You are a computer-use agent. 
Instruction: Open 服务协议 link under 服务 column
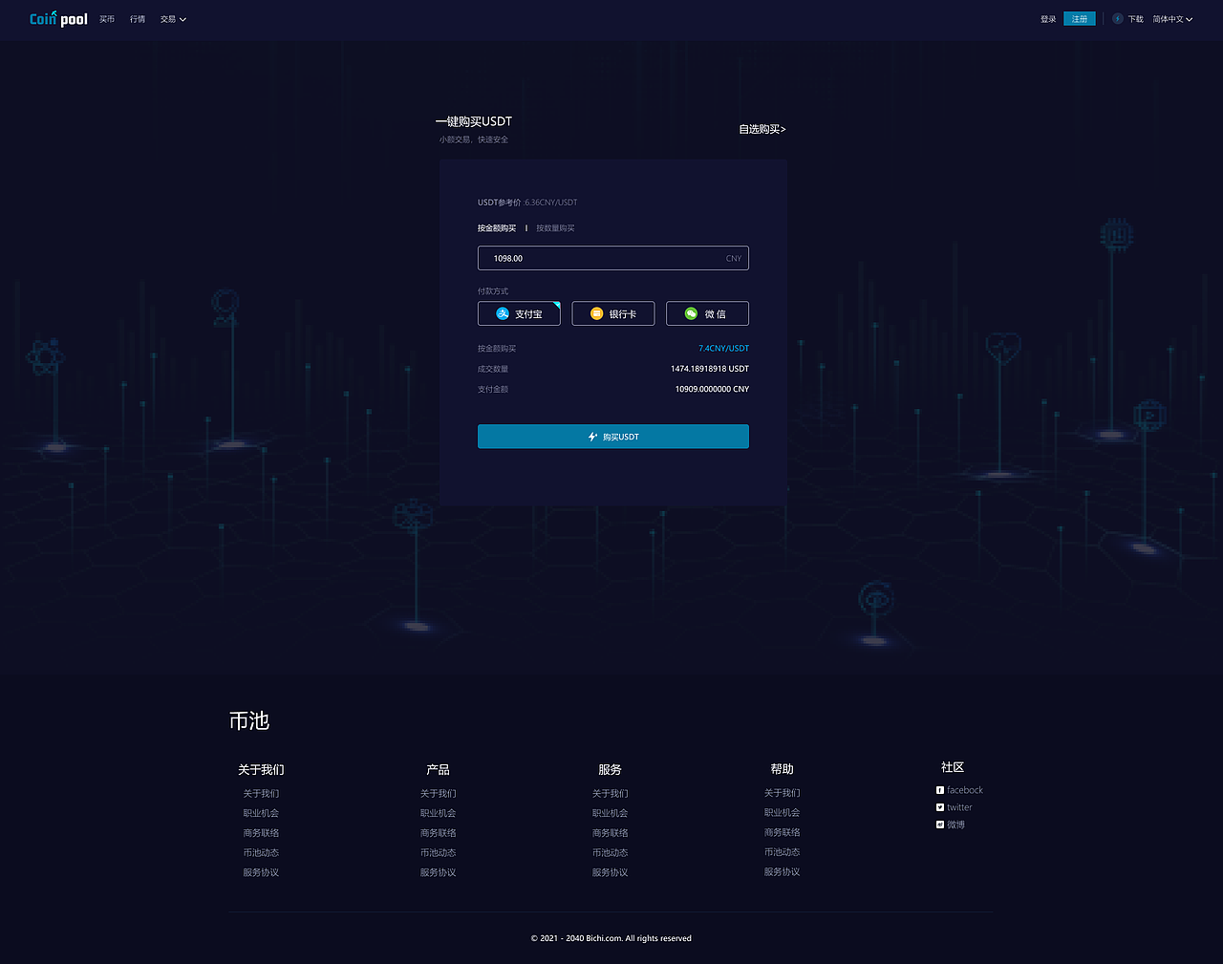[x=610, y=872]
